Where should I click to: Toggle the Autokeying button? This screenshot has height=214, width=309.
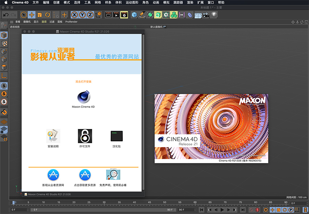click(x=257, y=210)
